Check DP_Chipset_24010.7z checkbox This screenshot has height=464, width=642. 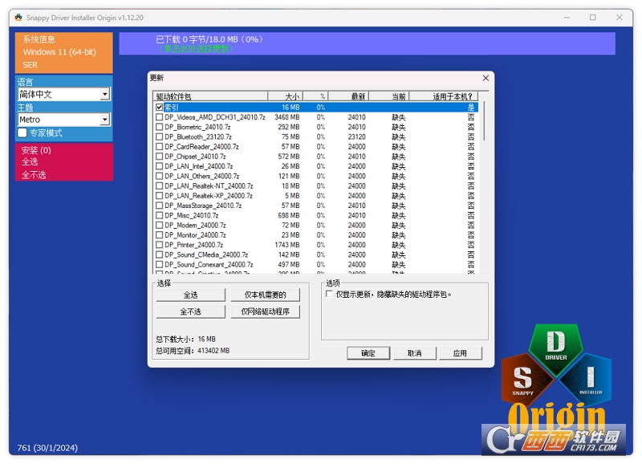(159, 157)
